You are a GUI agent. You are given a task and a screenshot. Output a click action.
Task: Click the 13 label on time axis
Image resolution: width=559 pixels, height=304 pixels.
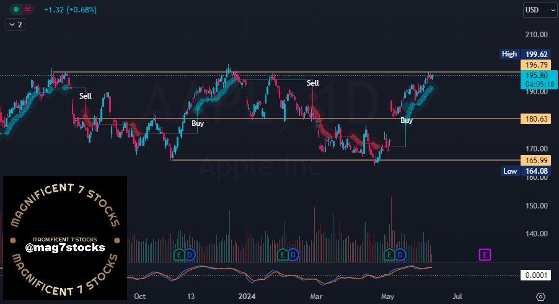click(x=191, y=297)
